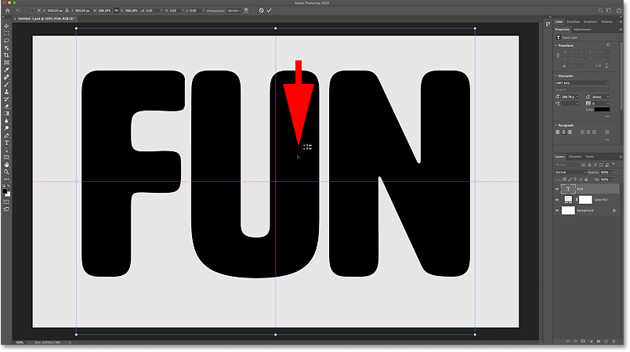Hide the Background layer
This screenshot has width=630, height=352.
tap(557, 212)
